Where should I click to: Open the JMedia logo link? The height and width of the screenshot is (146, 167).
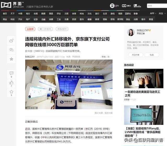(138, 6)
